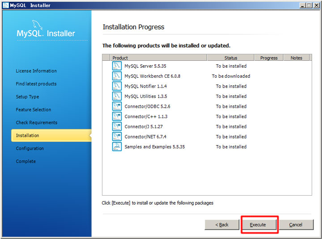This screenshot has height=239, width=322.
Task: Open the Check Requirements step
Action: [37, 122]
